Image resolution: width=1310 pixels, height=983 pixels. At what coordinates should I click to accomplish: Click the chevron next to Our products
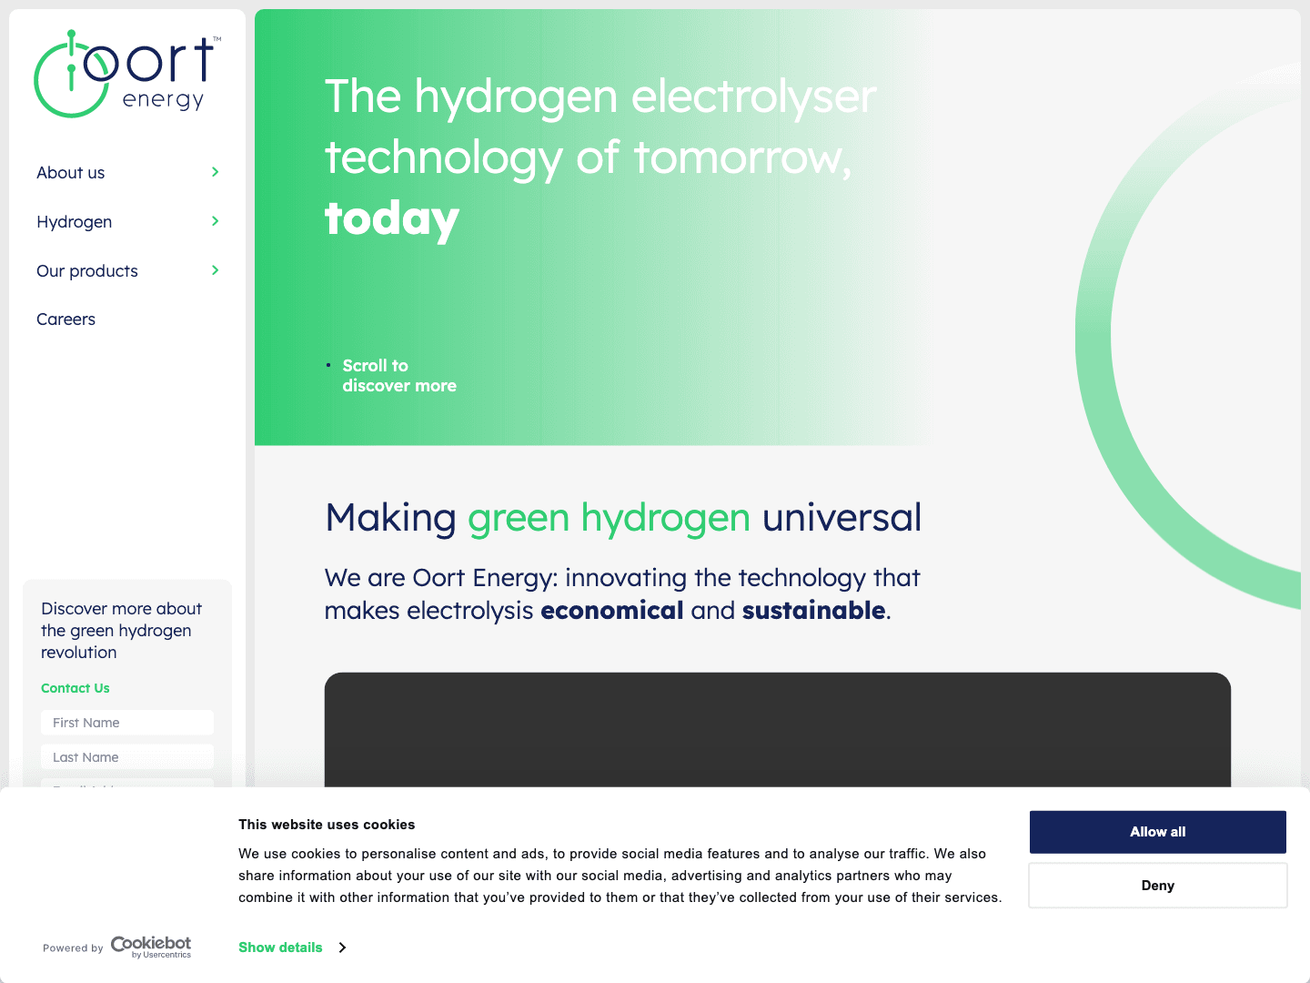coord(215,270)
